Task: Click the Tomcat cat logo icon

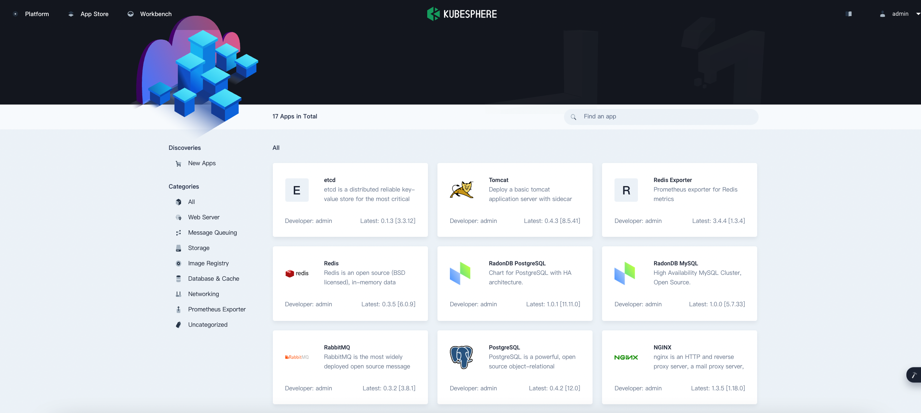Action: click(x=461, y=190)
